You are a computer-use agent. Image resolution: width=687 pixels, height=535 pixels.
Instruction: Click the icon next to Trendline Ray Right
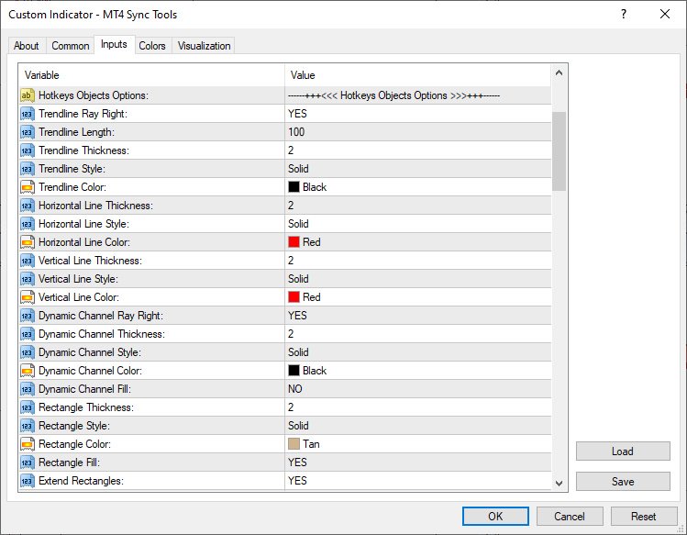(x=27, y=114)
